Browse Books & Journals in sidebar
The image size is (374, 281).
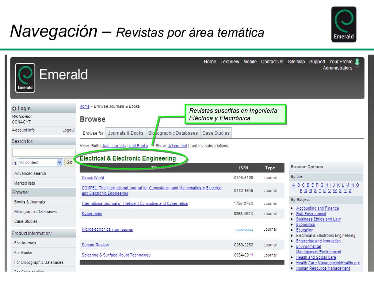click(x=29, y=202)
